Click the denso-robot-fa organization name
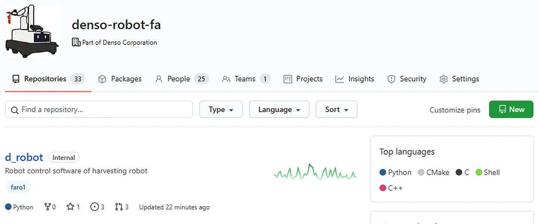539x224 pixels. pos(116,25)
